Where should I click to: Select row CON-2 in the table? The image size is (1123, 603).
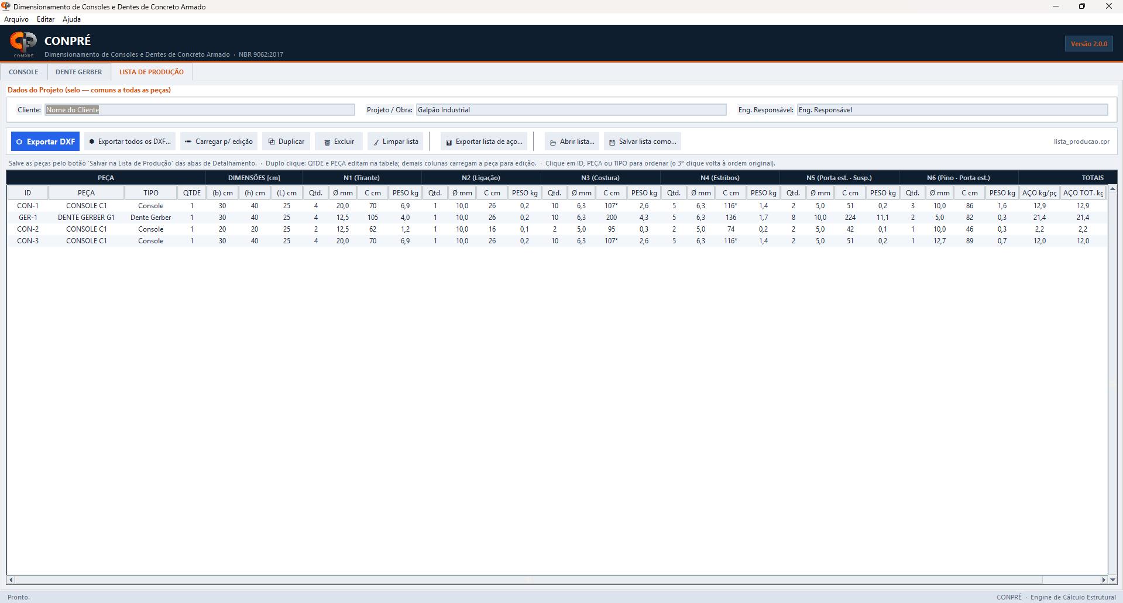[557, 229]
